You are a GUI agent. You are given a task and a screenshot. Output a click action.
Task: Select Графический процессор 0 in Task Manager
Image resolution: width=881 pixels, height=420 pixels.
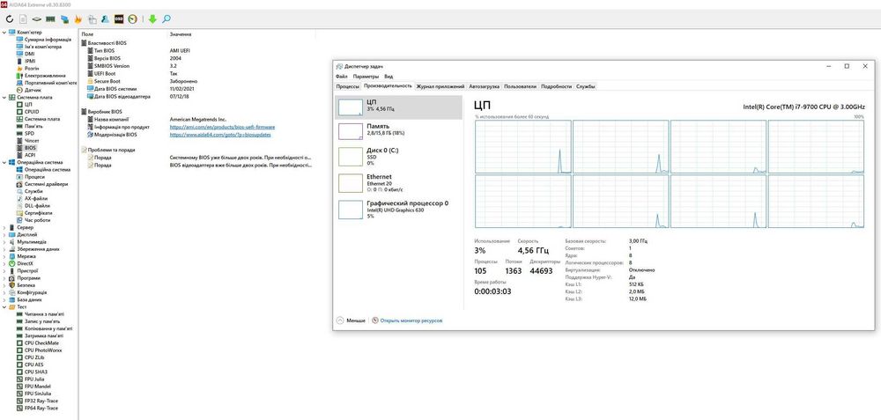click(398, 209)
